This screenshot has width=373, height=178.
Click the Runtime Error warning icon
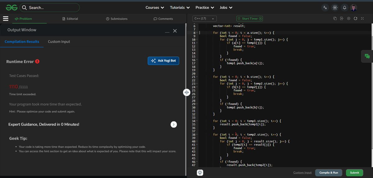(x=37, y=61)
